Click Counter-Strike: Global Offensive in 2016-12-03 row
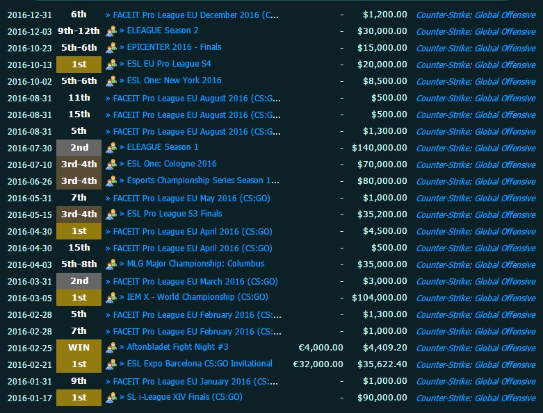This screenshot has width=543, height=413. 476,32
